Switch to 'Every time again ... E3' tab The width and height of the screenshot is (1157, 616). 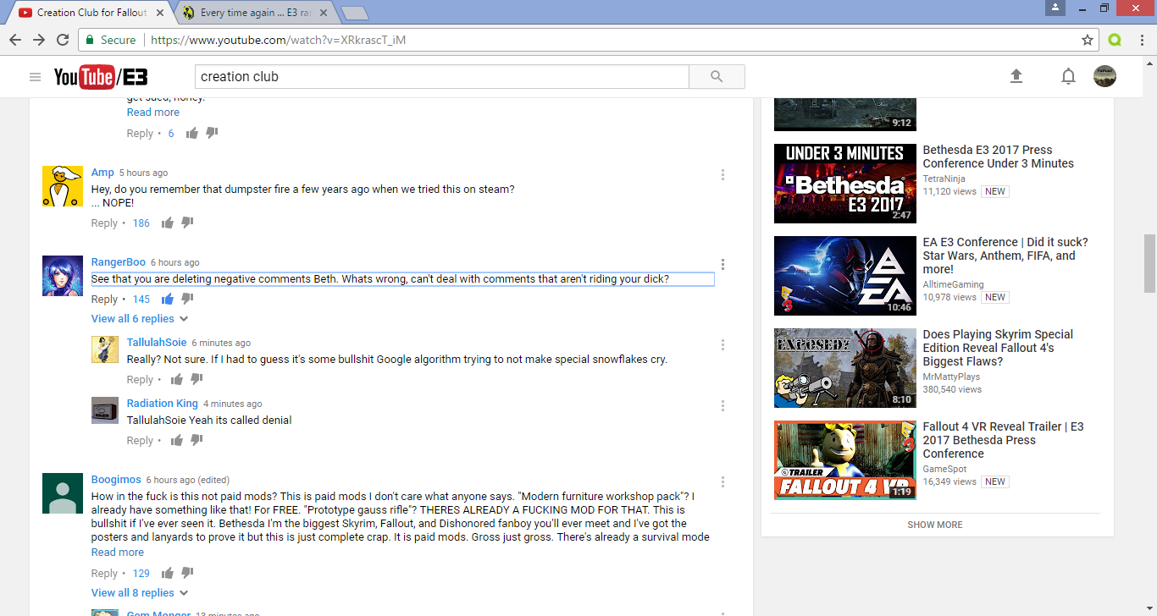[256, 13]
